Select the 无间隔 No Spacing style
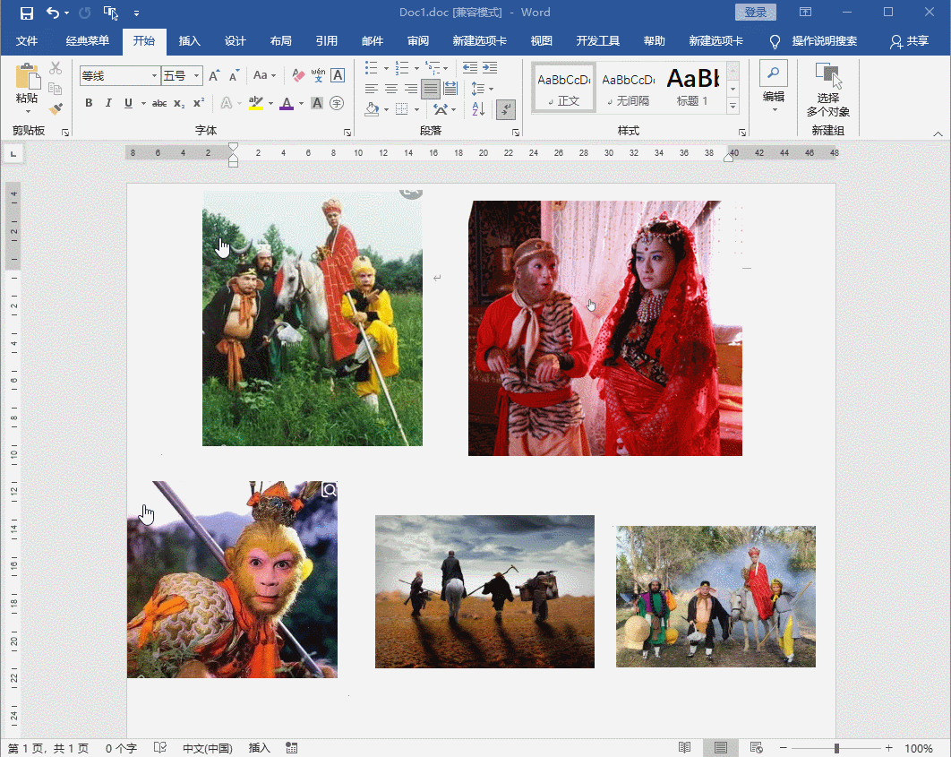 629,89
